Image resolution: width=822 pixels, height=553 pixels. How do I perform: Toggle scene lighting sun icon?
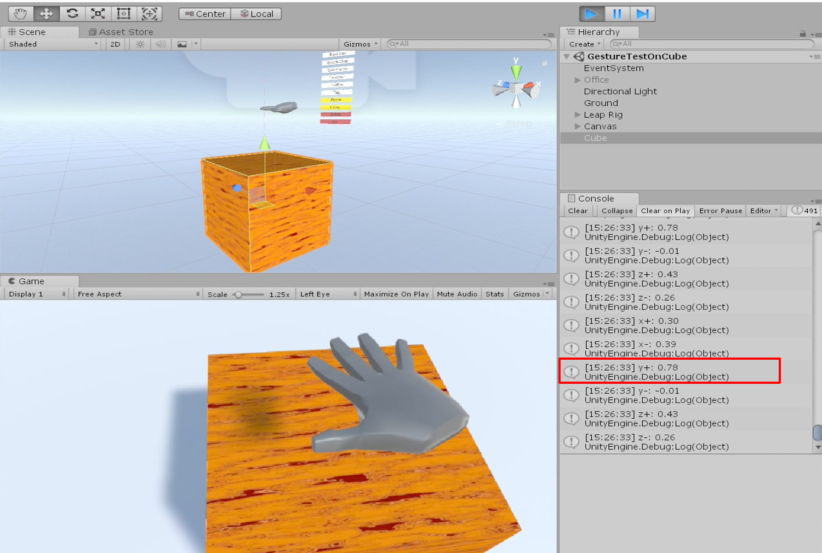click(x=140, y=44)
